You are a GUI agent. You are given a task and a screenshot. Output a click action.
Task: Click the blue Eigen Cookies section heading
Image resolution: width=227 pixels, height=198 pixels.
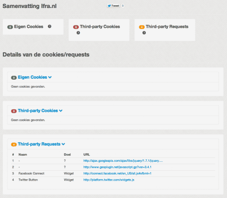(33, 77)
